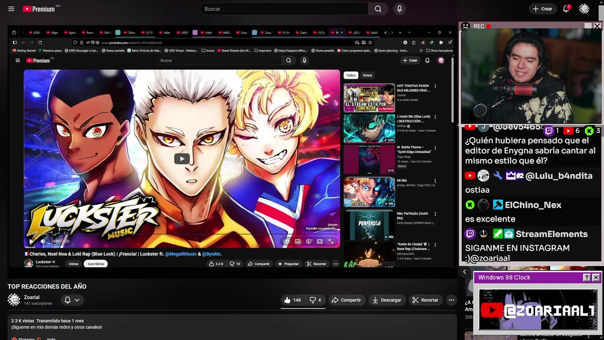Click the inner YouTube search field
604x340 pixels.
point(220,60)
